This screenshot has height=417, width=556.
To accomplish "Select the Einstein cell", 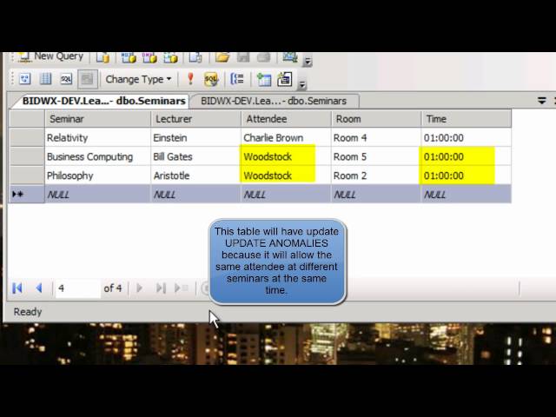I will click(195, 137).
